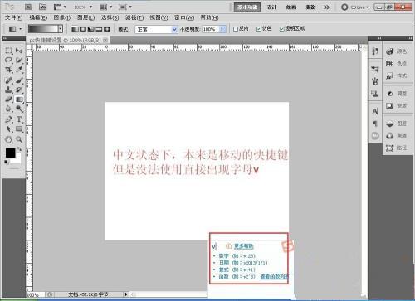Select the Brush tool
Viewport: 415px width, 301px height.
(19, 80)
